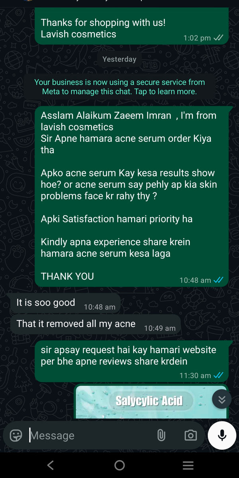Open Android recent apps menu icon
Viewport: 239px width, 478px height.
click(x=188, y=465)
